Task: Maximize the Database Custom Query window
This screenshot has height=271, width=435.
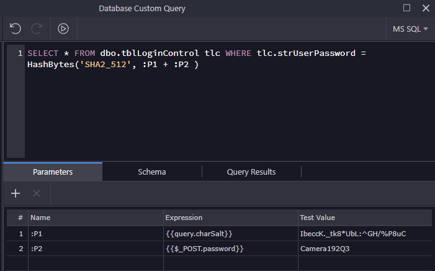Action: [407, 8]
